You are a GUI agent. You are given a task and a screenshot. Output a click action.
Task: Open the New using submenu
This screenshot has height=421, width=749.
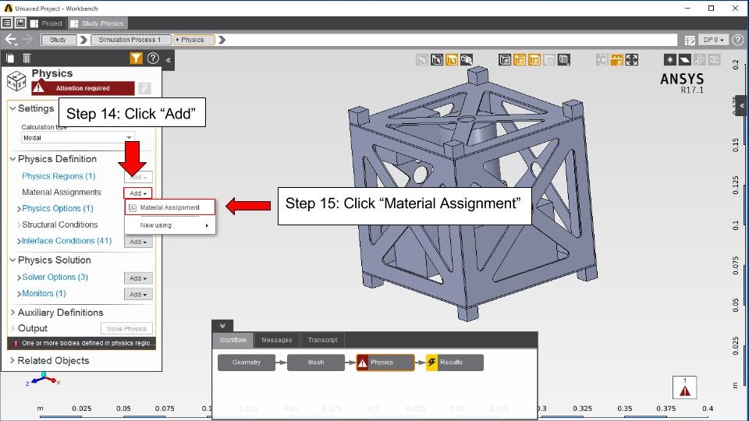click(x=170, y=225)
